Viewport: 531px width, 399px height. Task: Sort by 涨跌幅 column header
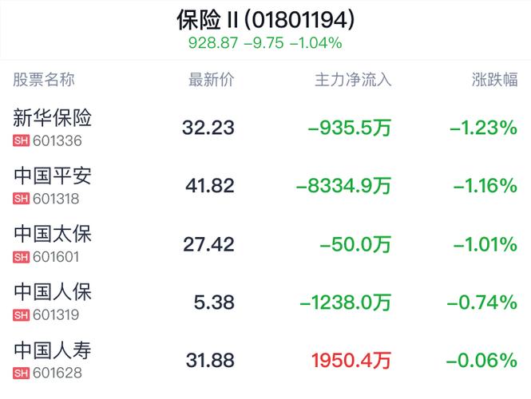point(494,80)
